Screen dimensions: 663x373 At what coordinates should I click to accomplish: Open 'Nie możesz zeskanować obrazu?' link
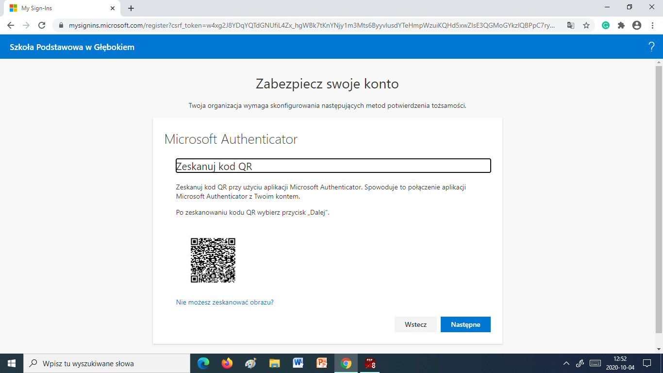point(225,302)
